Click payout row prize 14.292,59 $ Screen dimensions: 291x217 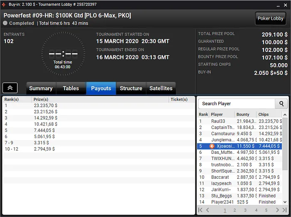tap(99, 118)
